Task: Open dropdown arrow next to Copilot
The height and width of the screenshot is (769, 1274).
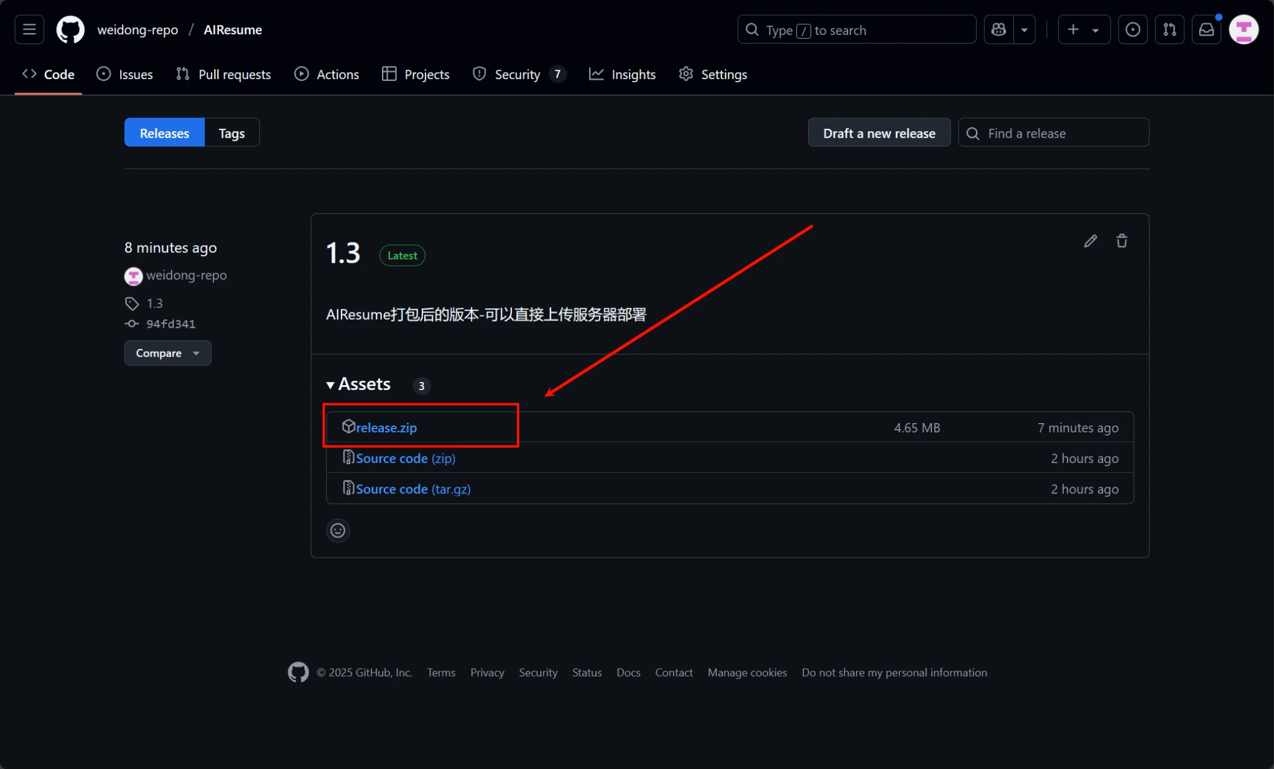Action: [x=1024, y=29]
